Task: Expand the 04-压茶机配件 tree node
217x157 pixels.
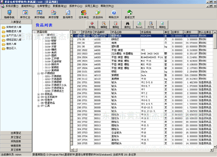Action: (39, 97)
